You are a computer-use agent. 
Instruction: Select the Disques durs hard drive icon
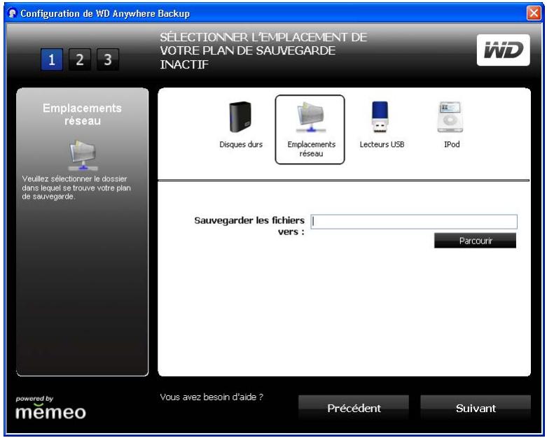click(240, 118)
